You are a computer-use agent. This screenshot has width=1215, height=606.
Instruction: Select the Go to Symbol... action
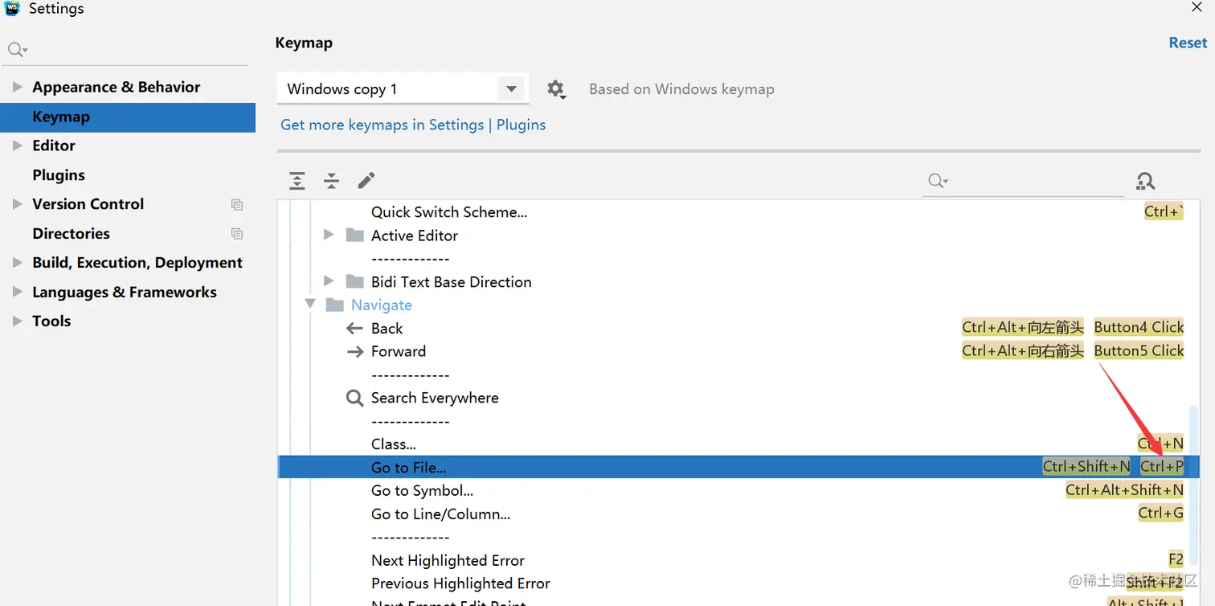click(422, 490)
